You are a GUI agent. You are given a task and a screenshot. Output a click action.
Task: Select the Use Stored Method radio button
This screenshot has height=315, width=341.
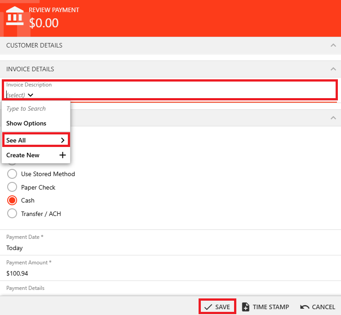point(12,174)
